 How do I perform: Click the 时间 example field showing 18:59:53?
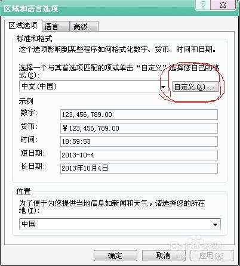139,141
